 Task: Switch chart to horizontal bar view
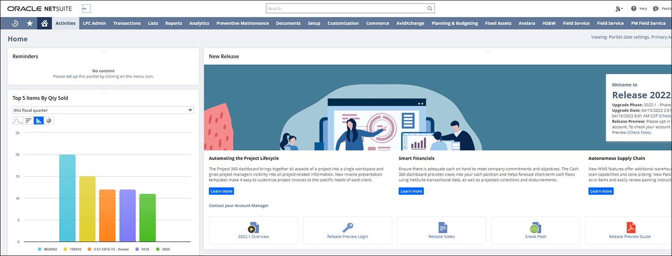(x=28, y=121)
